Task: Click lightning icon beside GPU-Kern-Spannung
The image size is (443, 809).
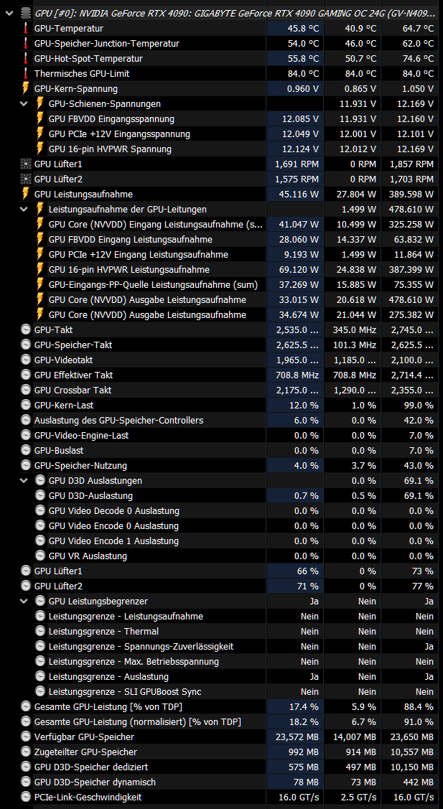Action: [25, 89]
